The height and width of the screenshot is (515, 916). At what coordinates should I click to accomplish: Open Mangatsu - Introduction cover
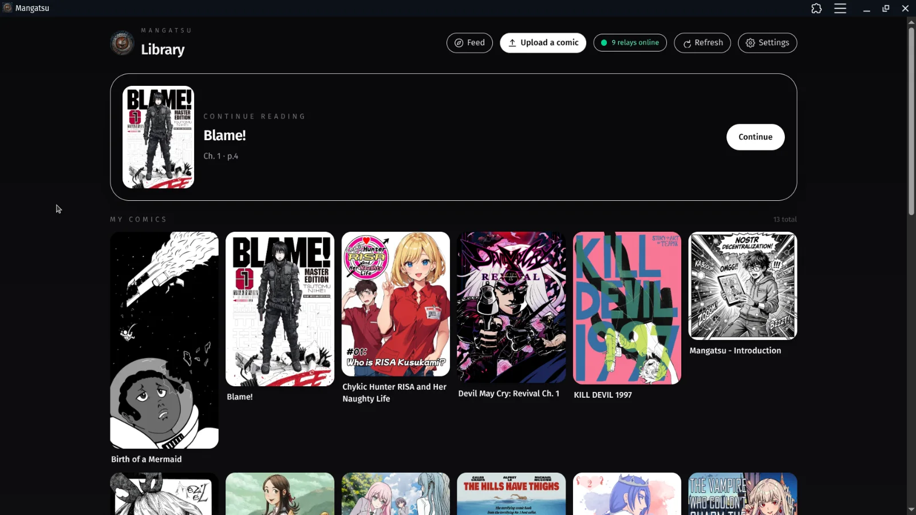coord(743,286)
